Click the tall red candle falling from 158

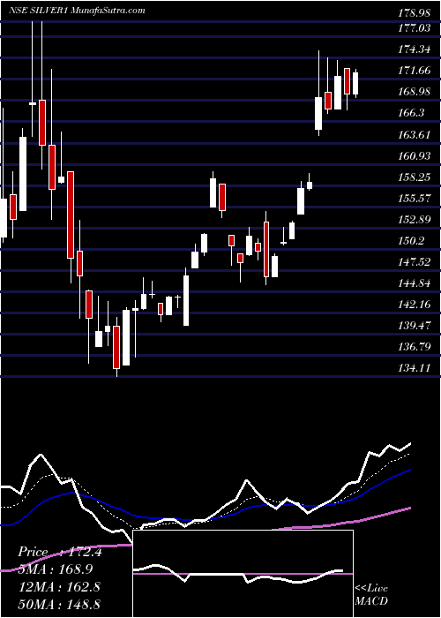tap(71, 215)
